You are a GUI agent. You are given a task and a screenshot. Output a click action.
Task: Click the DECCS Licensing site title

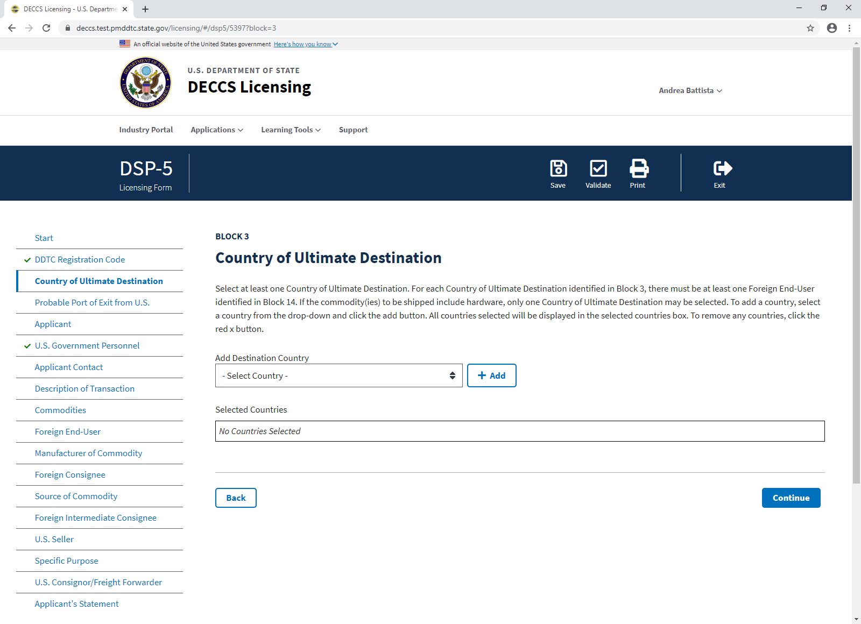pos(249,87)
